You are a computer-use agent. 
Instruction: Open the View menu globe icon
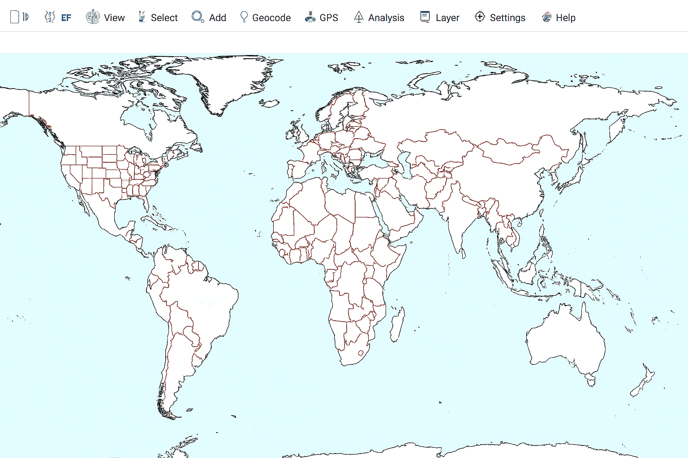coord(93,17)
